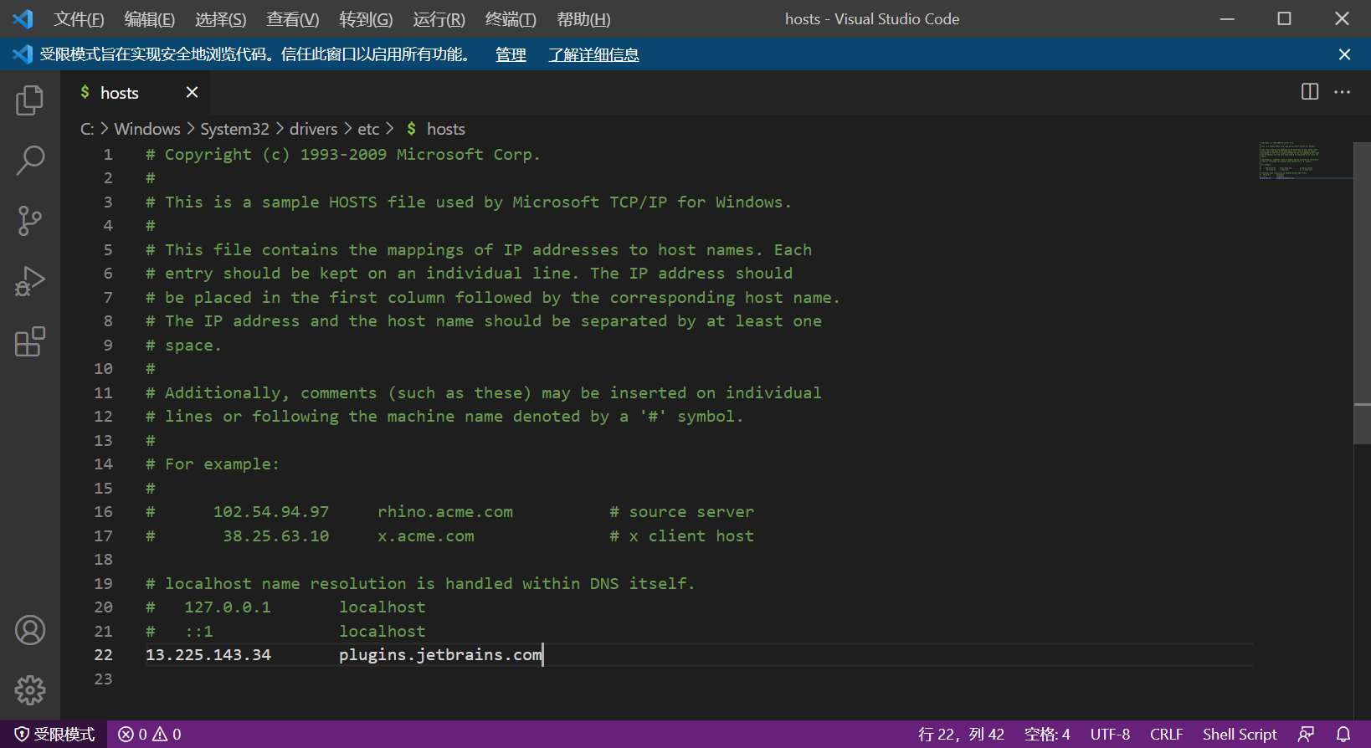Click line number 1 in gutter
The width and height of the screenshot is (1371, 748).
pos(108,155)
